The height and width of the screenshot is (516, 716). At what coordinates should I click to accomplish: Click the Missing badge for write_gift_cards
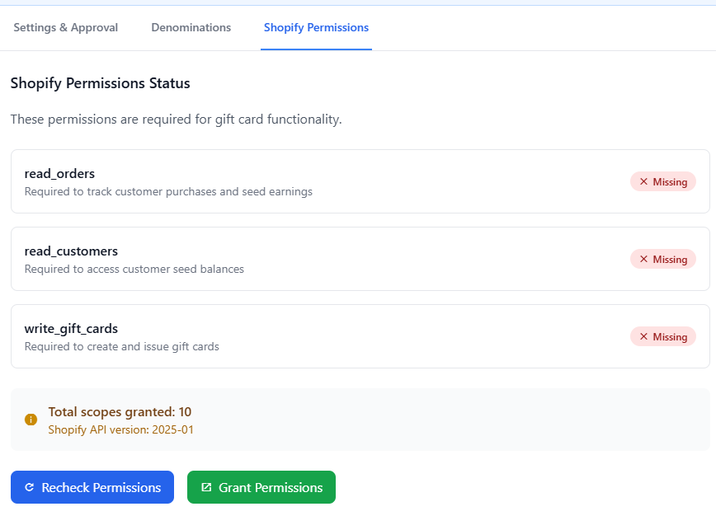[663, 336]
